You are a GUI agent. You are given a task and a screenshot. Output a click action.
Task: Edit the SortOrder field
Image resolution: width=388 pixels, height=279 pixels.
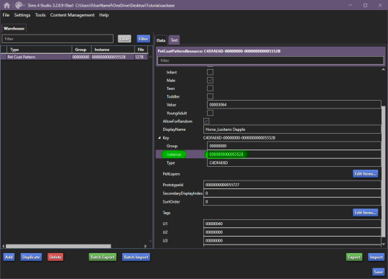pos(292,201)
